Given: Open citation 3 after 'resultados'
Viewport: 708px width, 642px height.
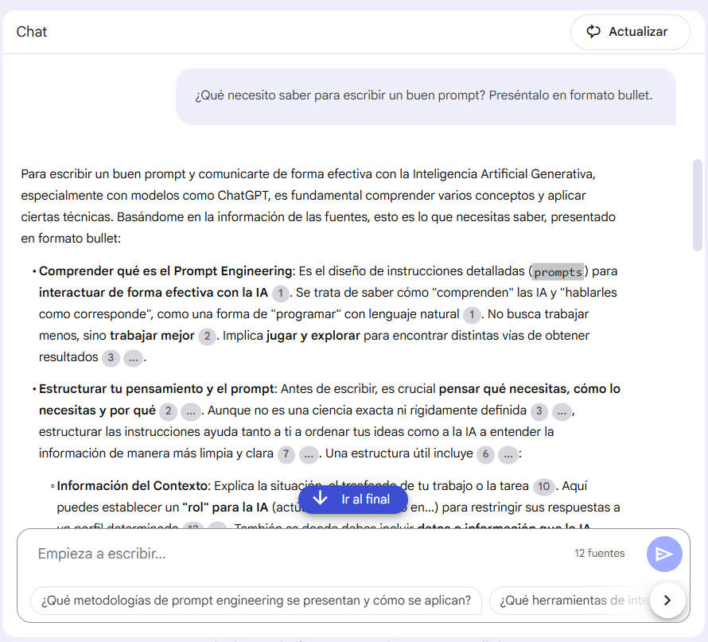Looking at the screenshot, I should click(x=111, y=358).
